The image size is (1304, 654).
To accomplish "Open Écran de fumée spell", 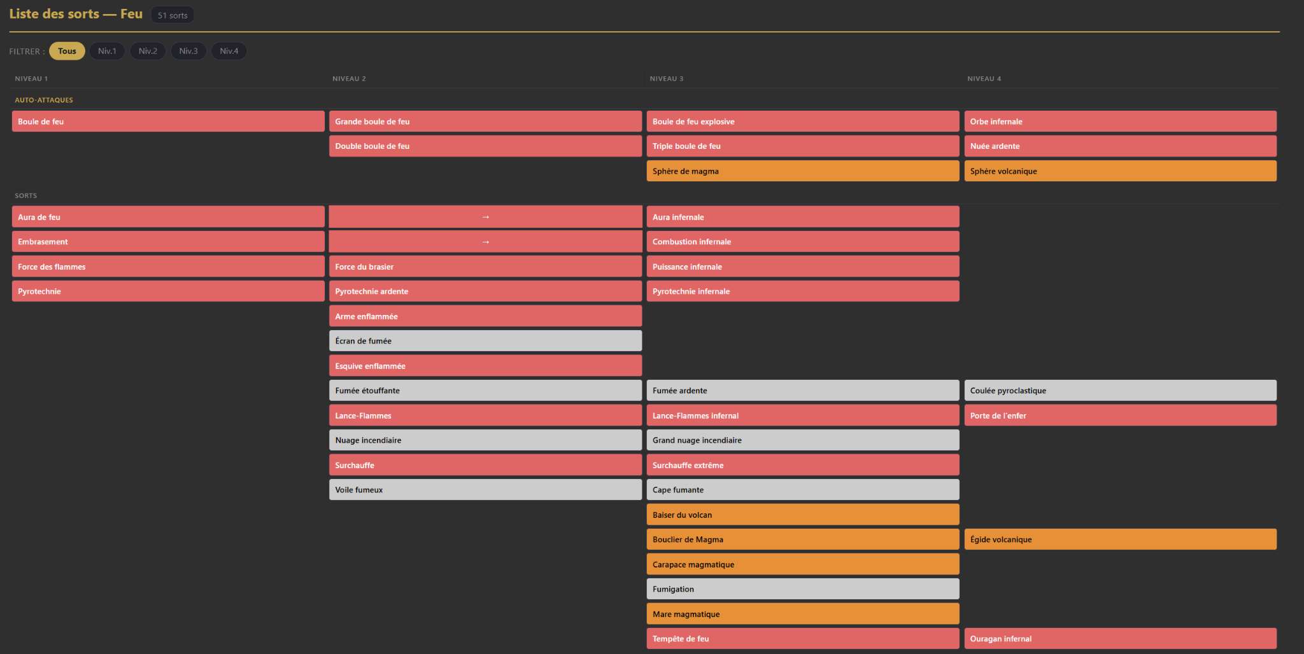I will click(x=485, y=341).
